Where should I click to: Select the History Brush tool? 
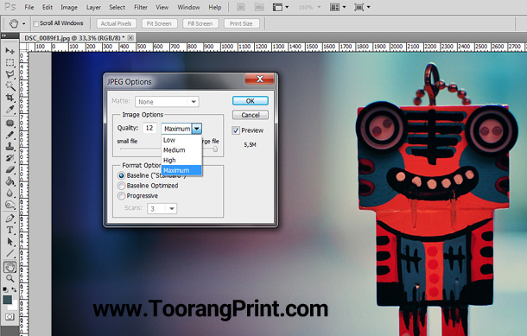click(10, 158)
